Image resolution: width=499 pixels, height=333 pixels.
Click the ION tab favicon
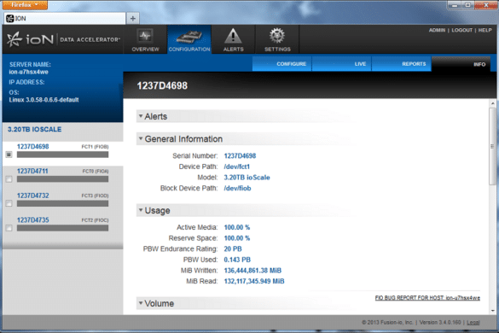tap(10, 19)
